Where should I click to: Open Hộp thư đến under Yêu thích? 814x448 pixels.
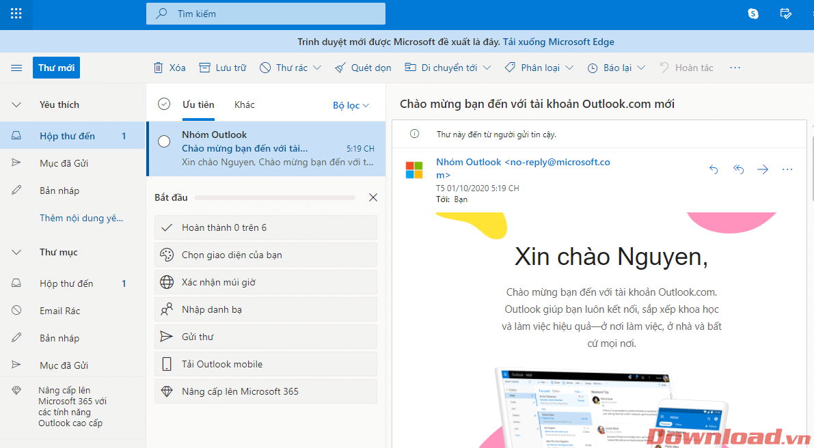tap(72, 136)
